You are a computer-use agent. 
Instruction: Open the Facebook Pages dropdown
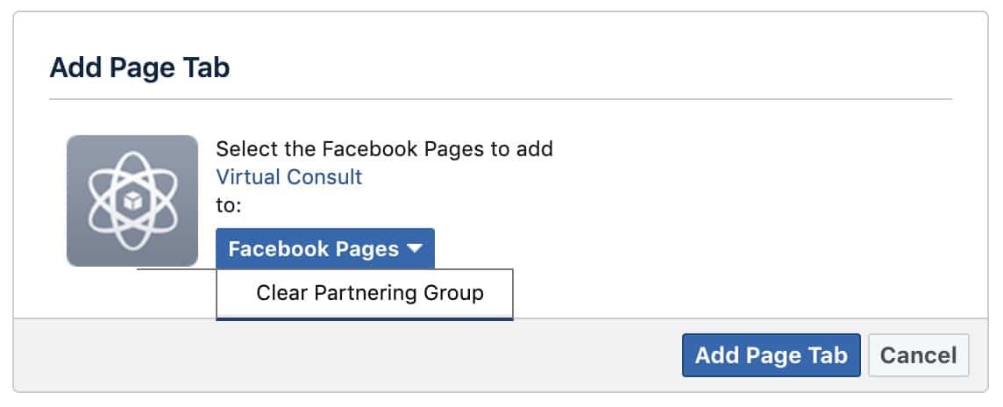coord(325,248)
